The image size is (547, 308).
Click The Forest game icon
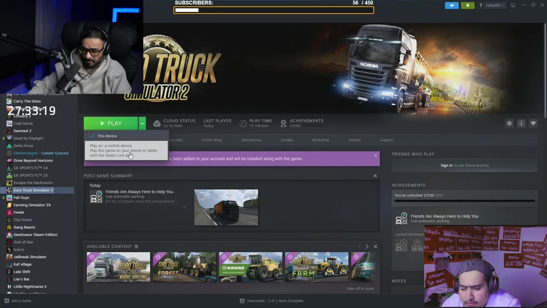point(9,220)
